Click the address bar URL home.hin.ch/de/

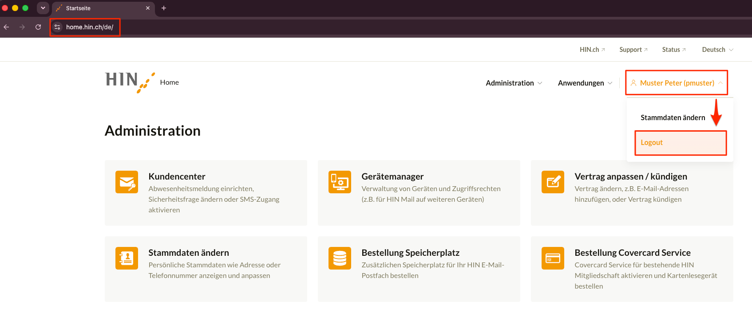pos(90,27)
